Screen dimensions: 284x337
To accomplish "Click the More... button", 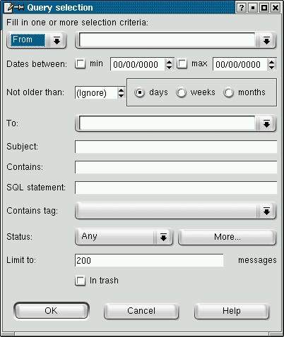I will pyautogui.click(x=227, y=237).
